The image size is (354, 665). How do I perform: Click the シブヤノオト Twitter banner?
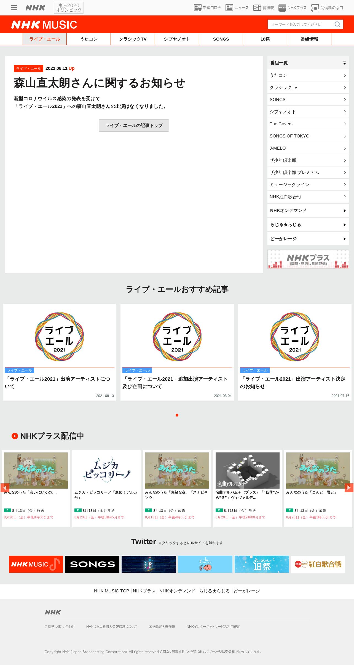[149, 564]
